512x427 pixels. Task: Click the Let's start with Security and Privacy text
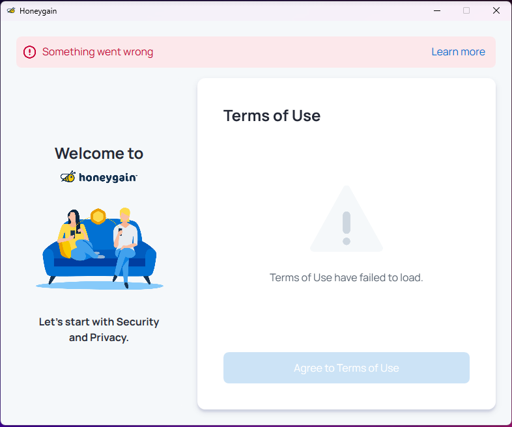click(x=99, y=329)
